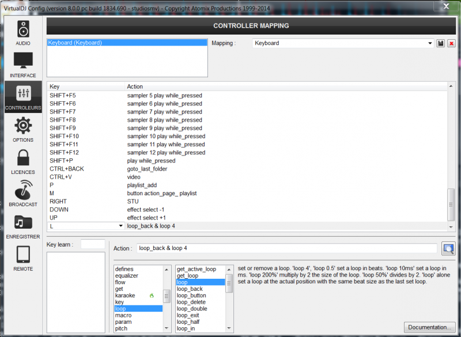
Task: Delete mapping with the red X icon
Action: tap(451, 43)
